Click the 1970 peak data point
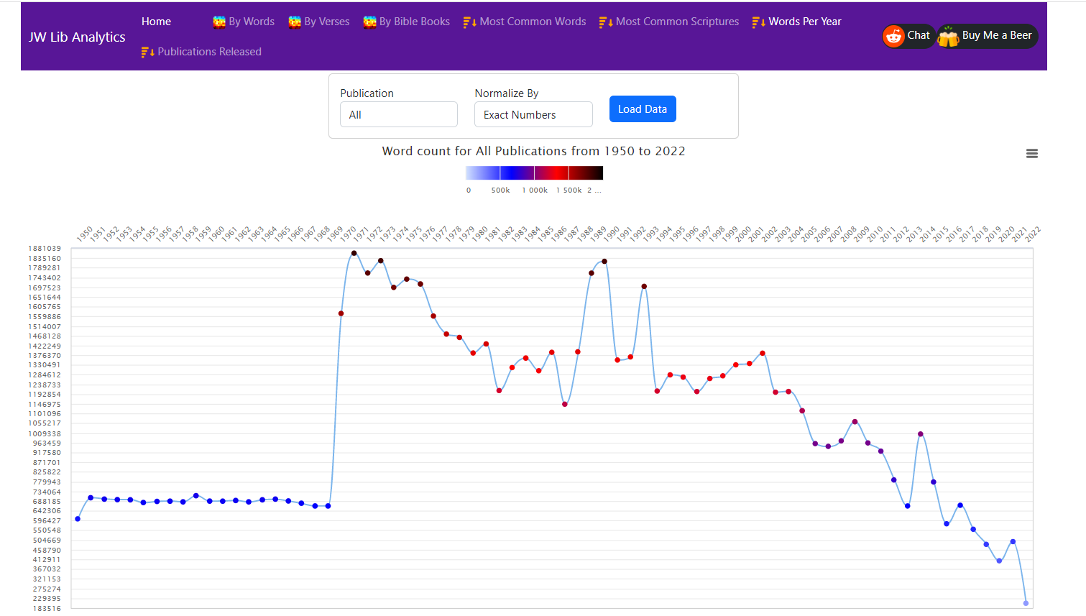This screenshot has width=1086, height=616. pyautogui.click(x=354, y=253)
